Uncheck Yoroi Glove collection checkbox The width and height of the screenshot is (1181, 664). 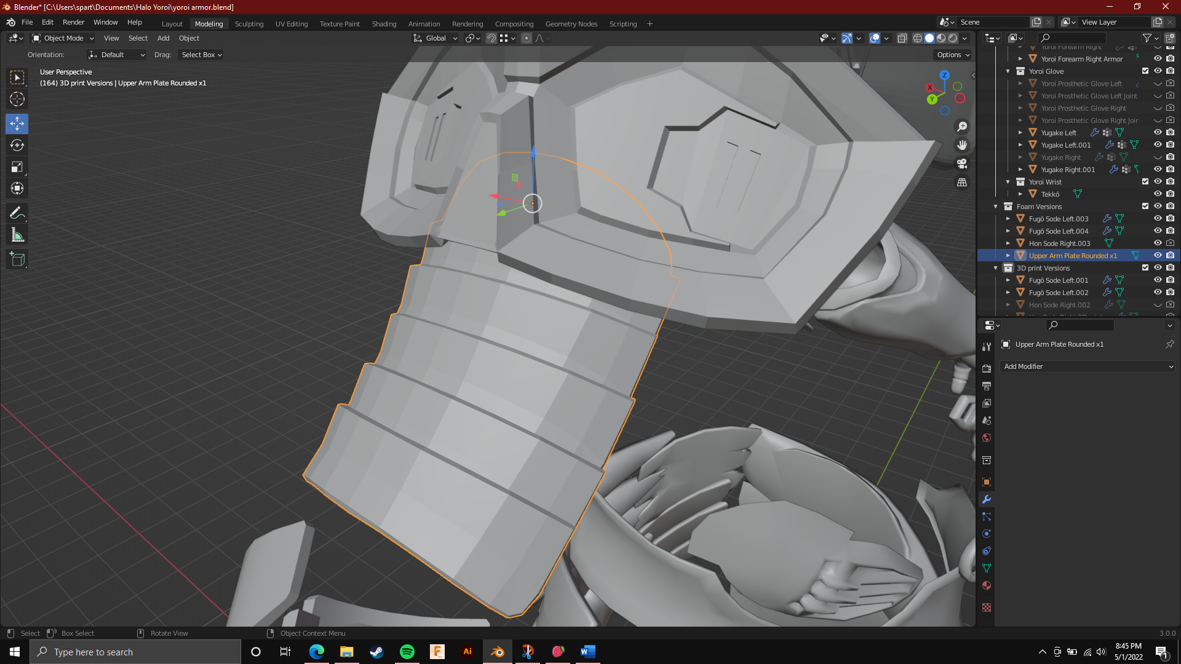1145,71
